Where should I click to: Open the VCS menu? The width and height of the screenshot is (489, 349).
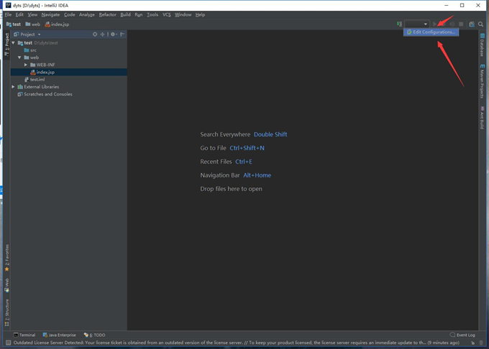(167, 14)
